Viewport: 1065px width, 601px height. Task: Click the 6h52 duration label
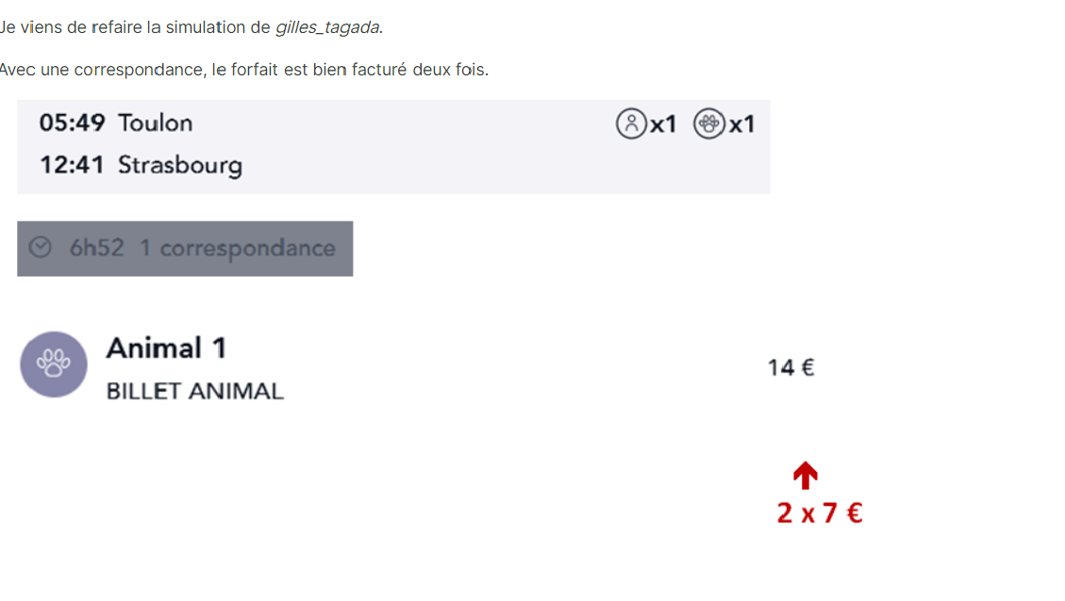click(x=96, y=249)
